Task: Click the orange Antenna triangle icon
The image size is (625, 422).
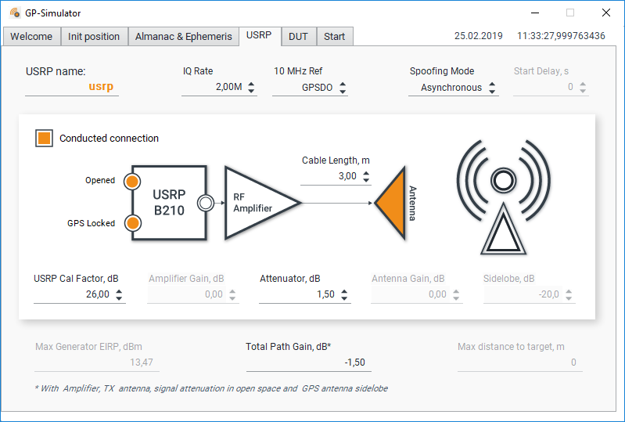Action: 393,202
